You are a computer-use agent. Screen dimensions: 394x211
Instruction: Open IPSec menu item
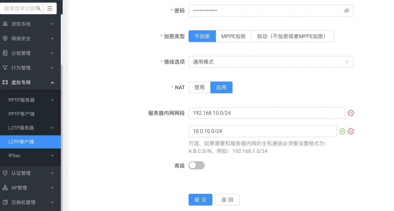coord(30,156)
